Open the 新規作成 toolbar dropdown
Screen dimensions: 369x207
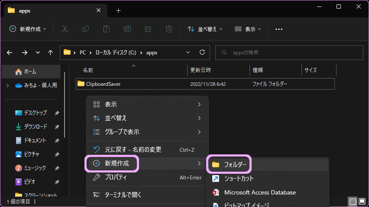pos(28,29)
